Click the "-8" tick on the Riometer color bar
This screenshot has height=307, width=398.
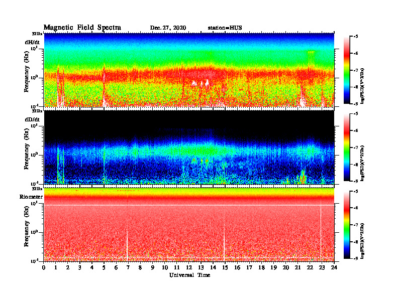tap(356, 242)
